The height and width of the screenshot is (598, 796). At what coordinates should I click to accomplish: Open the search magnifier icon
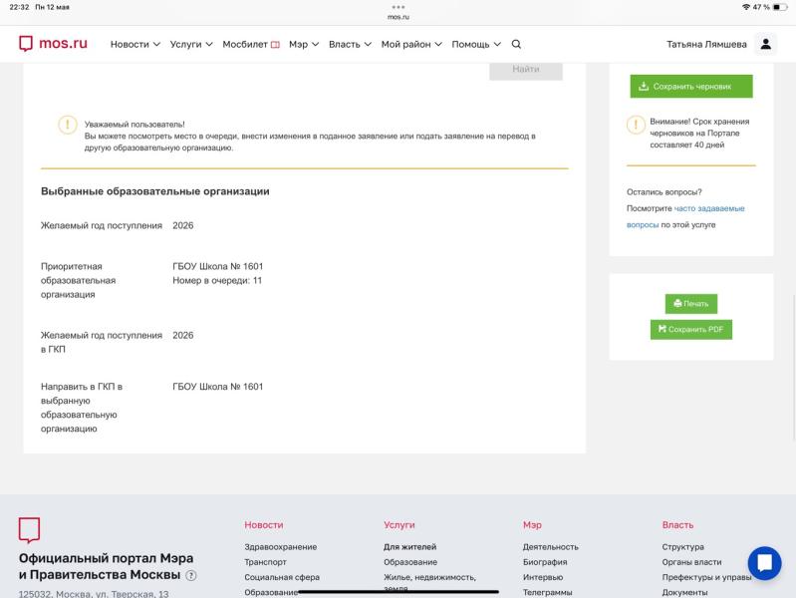(516, 44)
